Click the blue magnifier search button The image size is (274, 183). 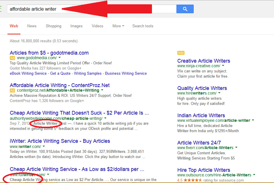pos(185,9)
